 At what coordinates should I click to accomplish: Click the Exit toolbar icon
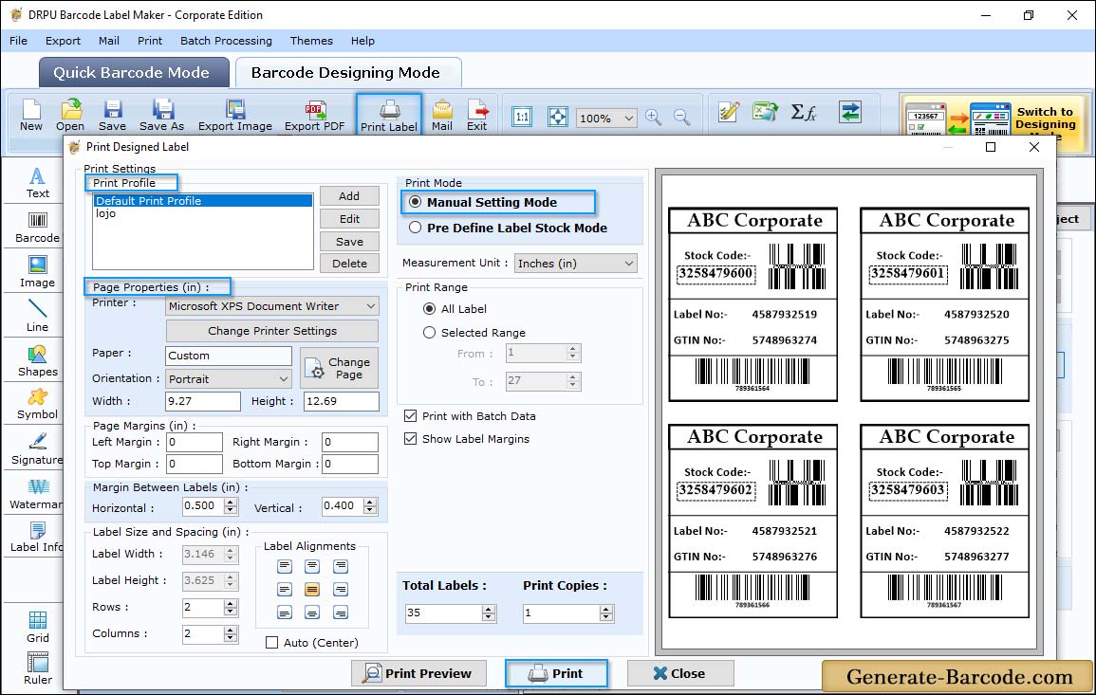click(476, 116)
